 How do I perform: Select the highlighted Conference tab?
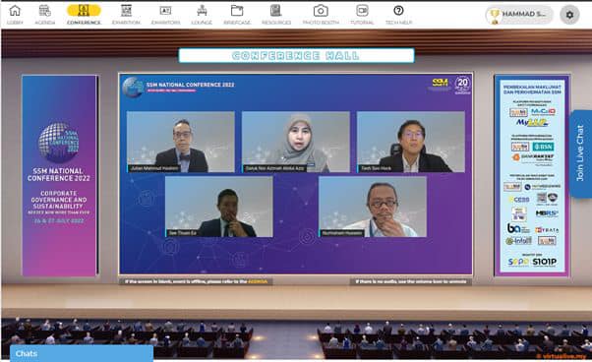84,14
